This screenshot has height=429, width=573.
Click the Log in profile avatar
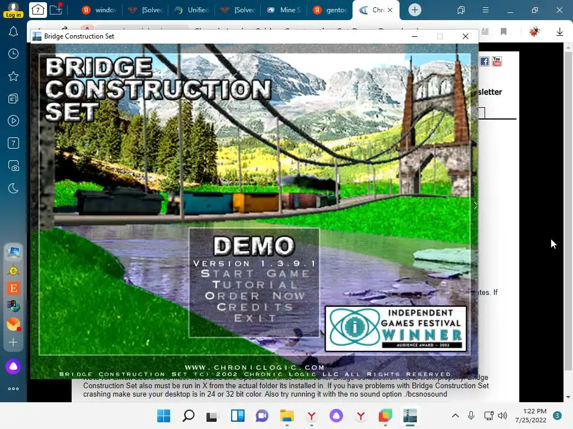13,9
